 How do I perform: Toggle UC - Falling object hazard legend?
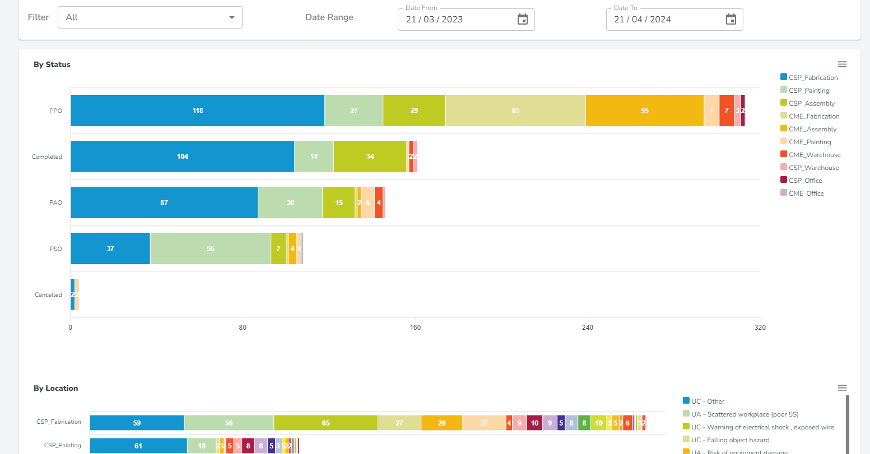tap(726, 440)
